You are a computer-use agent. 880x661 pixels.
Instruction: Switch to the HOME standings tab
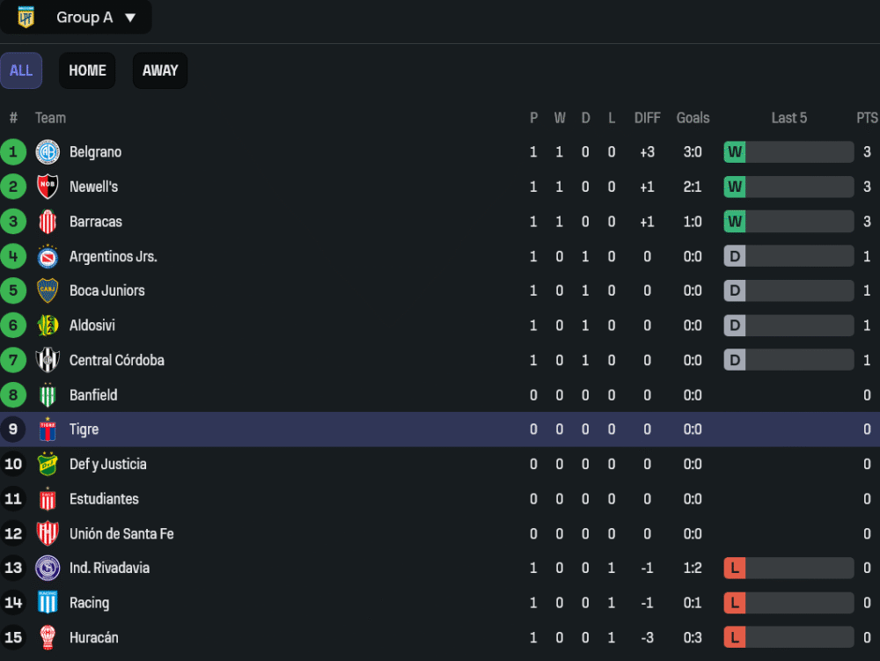pos(87,70)
